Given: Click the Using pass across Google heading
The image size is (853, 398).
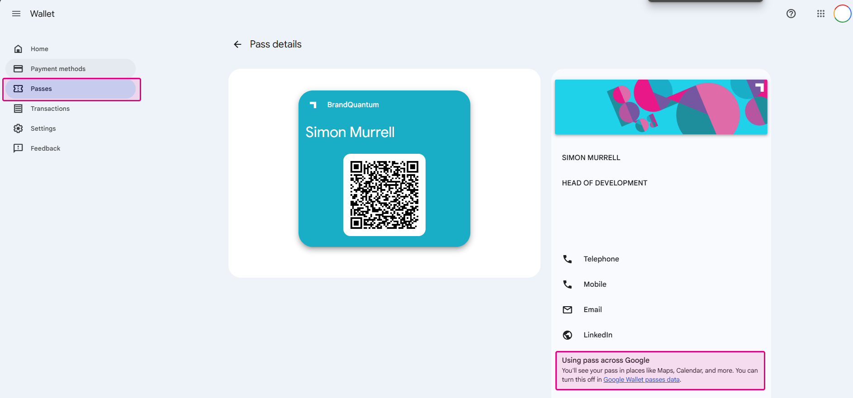Looking at the screenshot, I should [606, 360].
